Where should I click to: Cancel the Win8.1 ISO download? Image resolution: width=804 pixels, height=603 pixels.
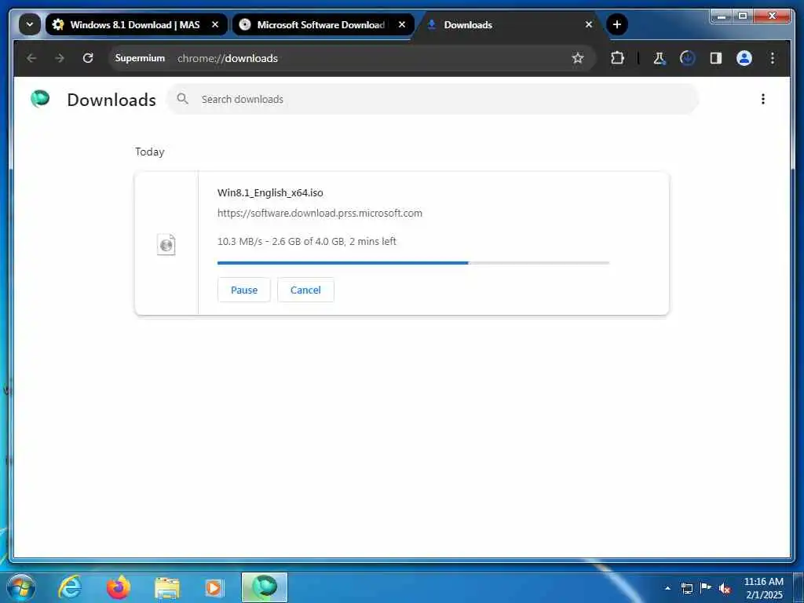pyautogui.click(x=305, y=290)
